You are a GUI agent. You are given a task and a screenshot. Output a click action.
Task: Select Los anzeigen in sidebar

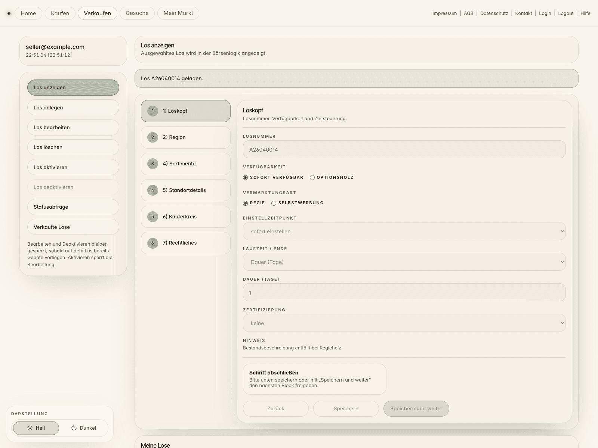click(73, 87)
